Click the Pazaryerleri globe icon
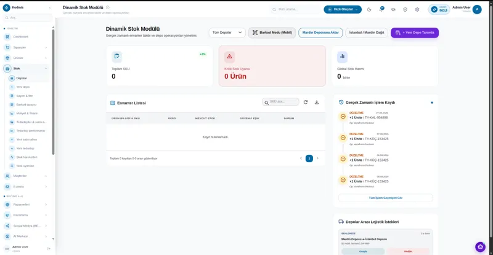Image resolution: width=493 pixels, height=255 pixels. 7,205
